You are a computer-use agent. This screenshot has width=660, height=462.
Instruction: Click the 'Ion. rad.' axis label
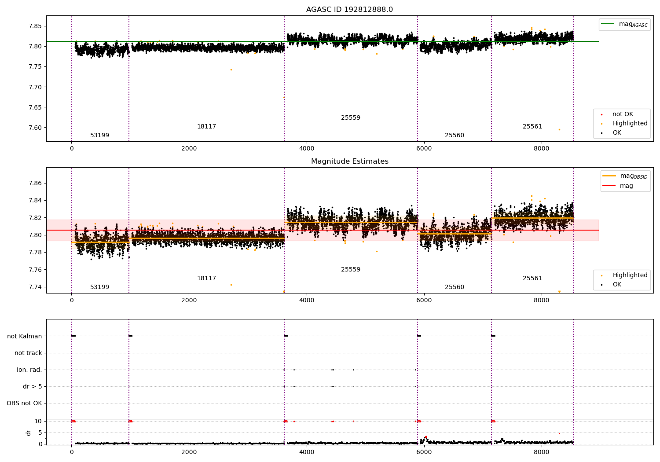[x=29, y=370]
